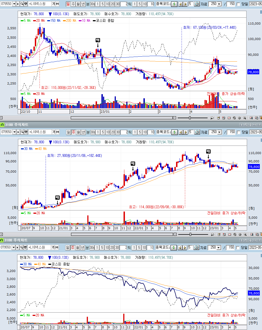
Task: Click the crosshair plus icon below top chart
Action: pos(239,118)
